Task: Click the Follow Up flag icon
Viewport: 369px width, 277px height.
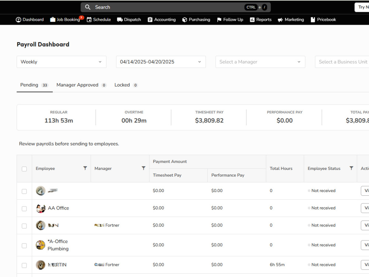Action: [219, 20]
